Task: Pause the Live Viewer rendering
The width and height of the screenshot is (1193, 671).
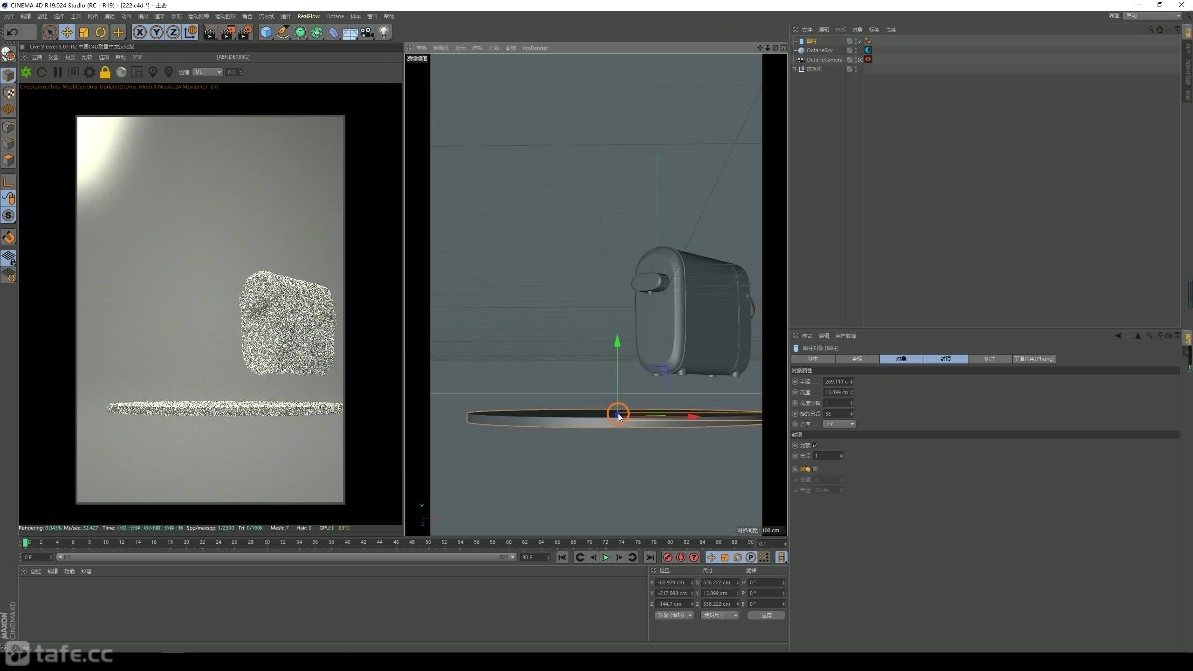Action: 58,72
